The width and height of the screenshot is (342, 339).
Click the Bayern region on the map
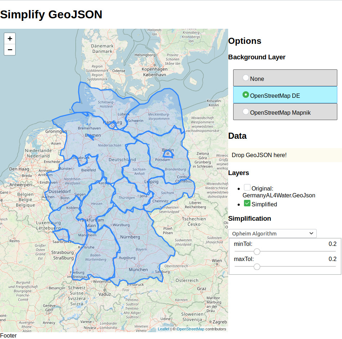(141, 249)
